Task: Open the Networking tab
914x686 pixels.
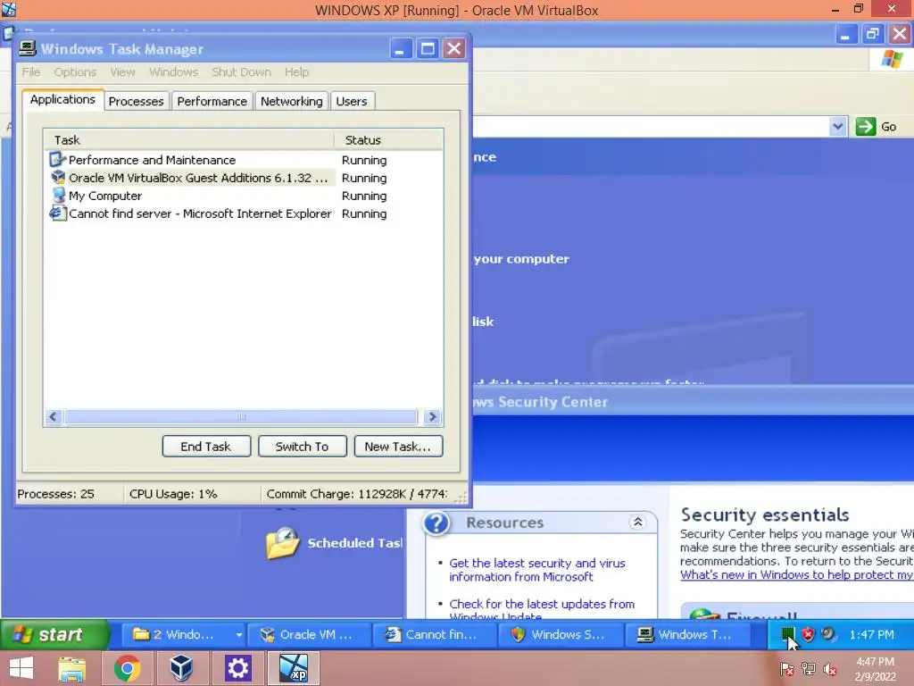Action: 292,101
